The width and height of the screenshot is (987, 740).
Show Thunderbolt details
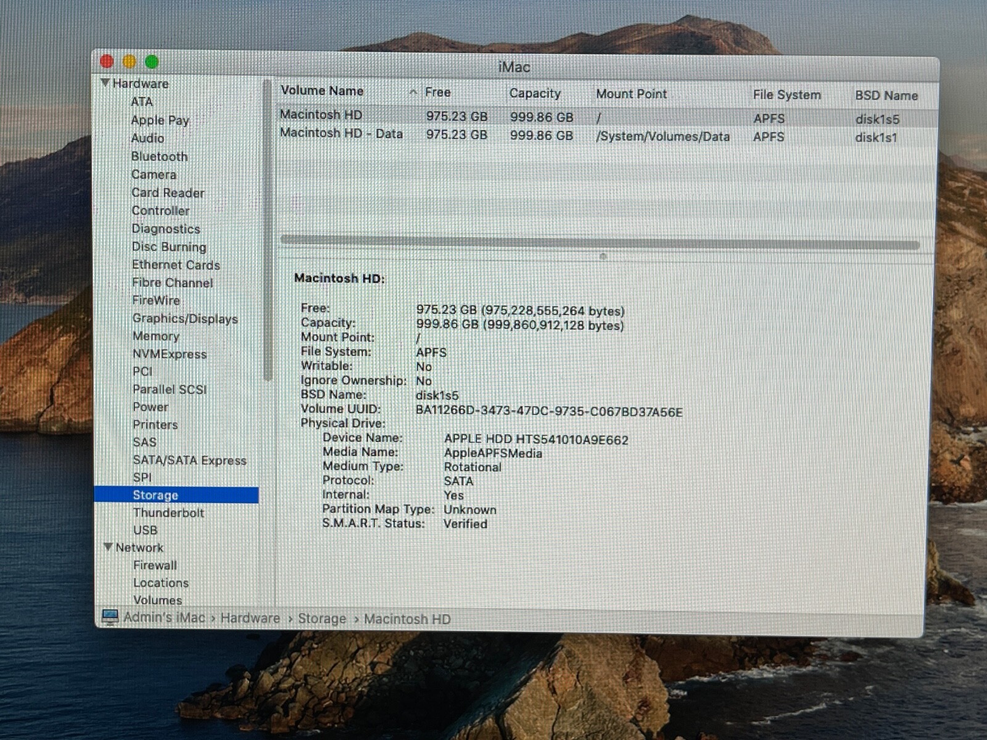[x=168, y=512]
